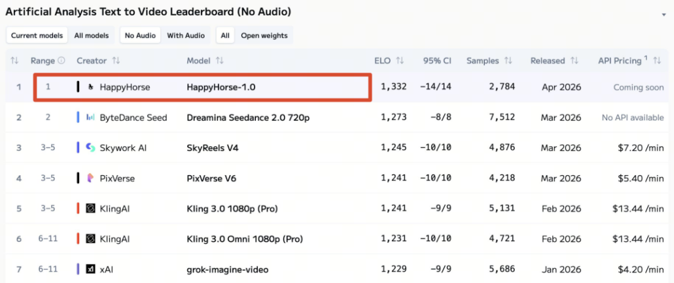Select the All models tab

[92, 35]
